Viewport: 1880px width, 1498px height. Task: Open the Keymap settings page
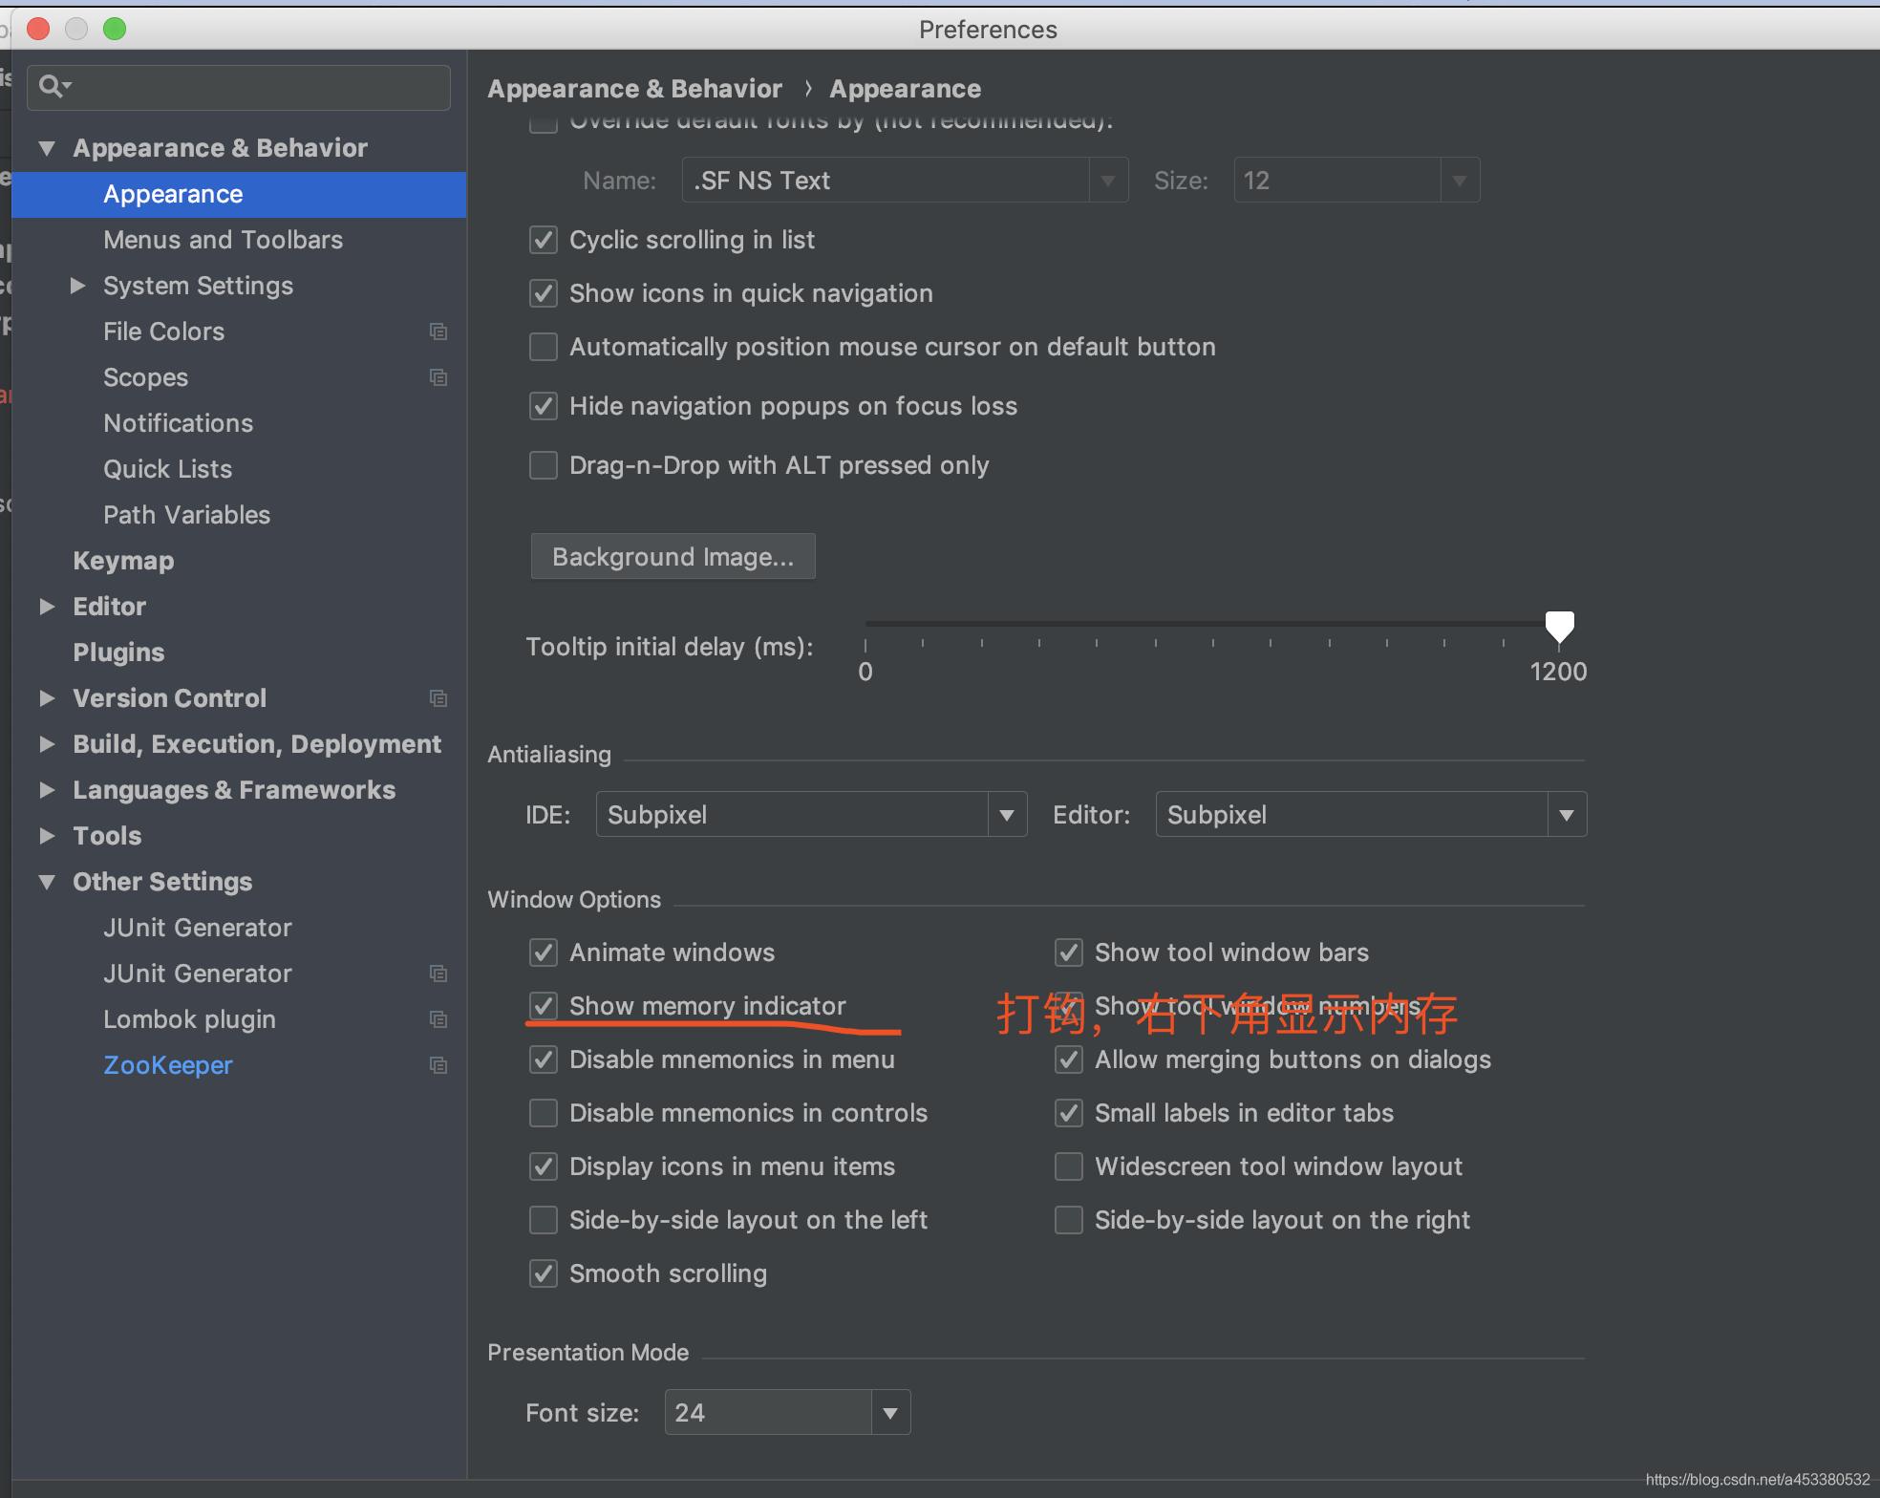[123, 561]
